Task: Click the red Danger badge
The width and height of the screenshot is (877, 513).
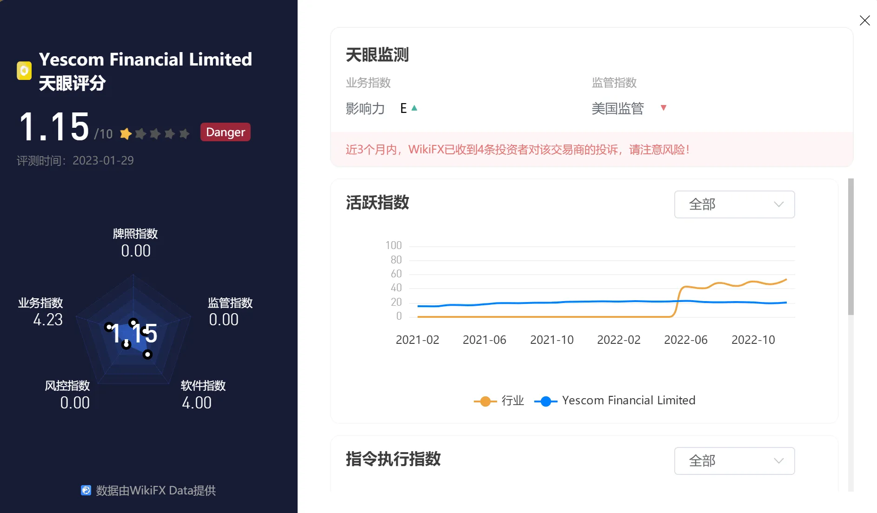Action: pyautogui.click(x=226, y=132)
